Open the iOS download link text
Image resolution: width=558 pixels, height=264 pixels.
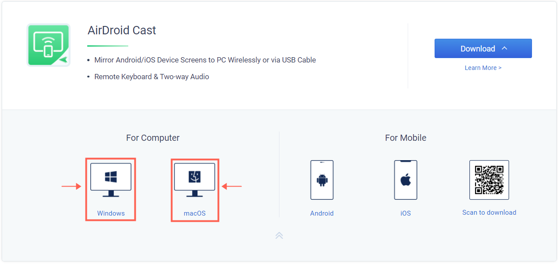coord(405,213)
